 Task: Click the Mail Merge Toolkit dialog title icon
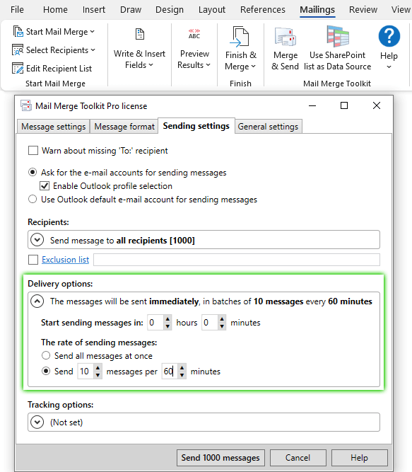pos(26,105)
